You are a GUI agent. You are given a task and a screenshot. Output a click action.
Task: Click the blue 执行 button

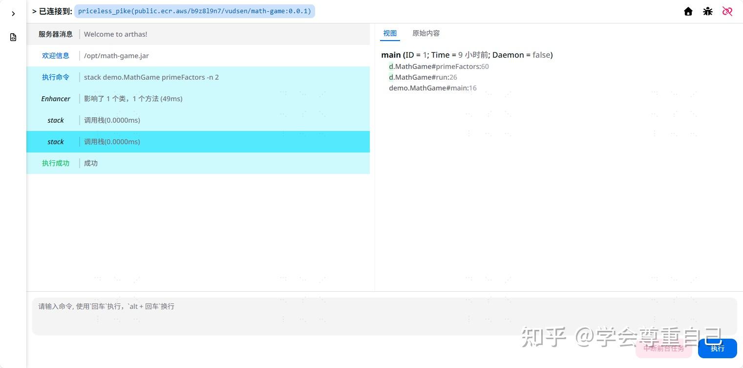click(x=718, y=348)
